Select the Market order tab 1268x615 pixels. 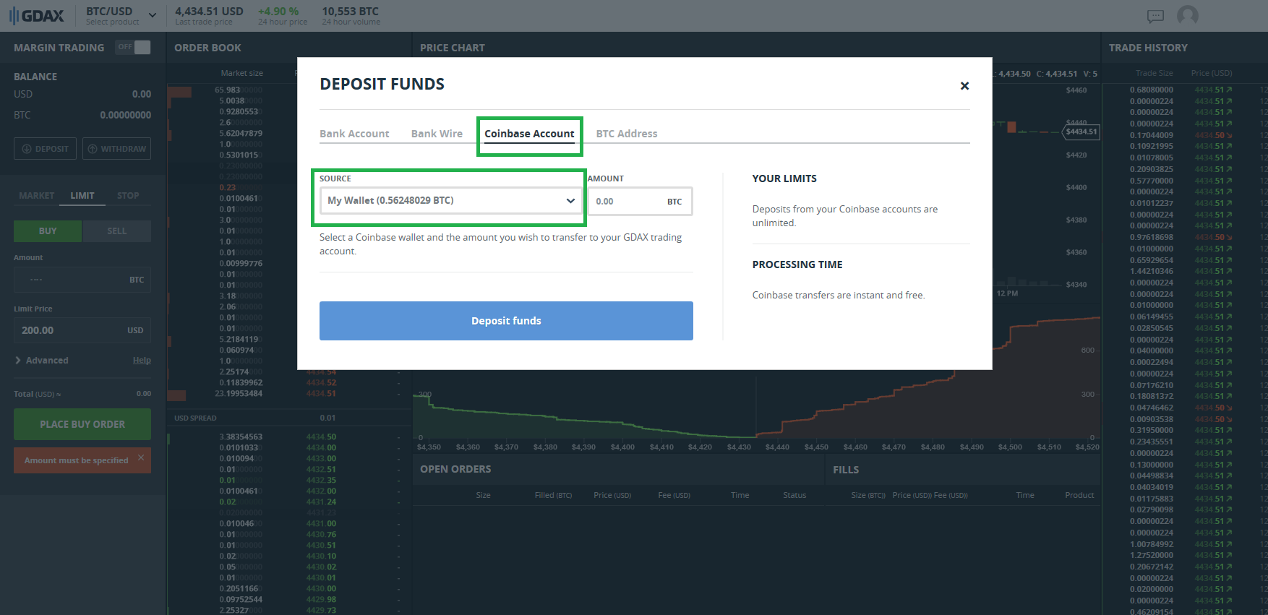[36, 196]
